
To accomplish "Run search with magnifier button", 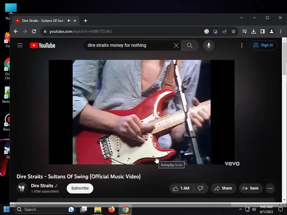I will click(190, 45).
